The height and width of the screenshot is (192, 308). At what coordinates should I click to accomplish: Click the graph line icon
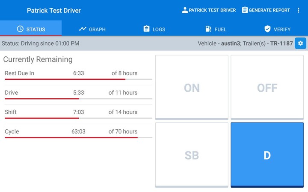click(x=83, y=29)
